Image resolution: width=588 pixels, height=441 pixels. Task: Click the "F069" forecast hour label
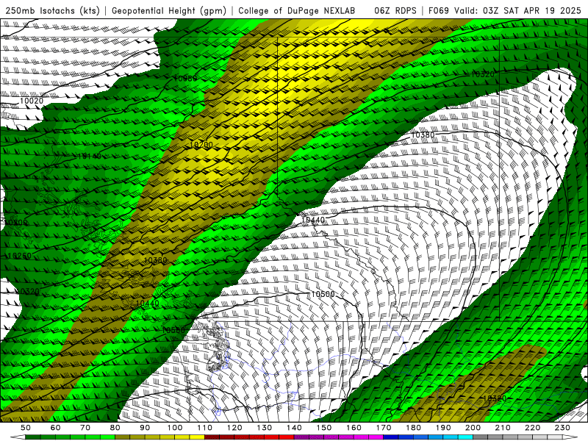pyautogui.click(x=438, y=11)
